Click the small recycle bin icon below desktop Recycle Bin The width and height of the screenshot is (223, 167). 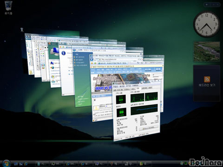click(x=22, y=30)
